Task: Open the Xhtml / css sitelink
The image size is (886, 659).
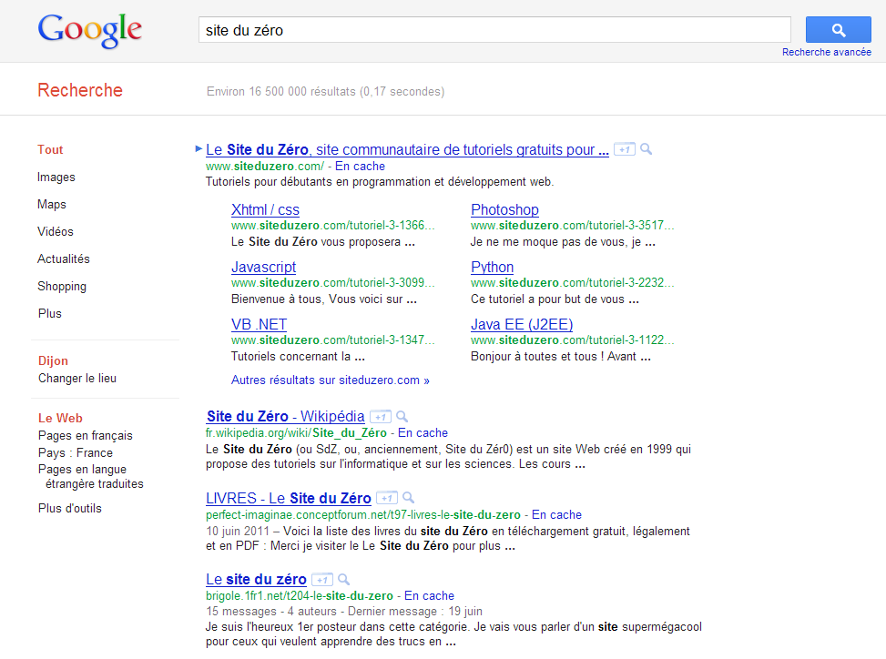Action: pyautogui.click(x=265, y=209)
